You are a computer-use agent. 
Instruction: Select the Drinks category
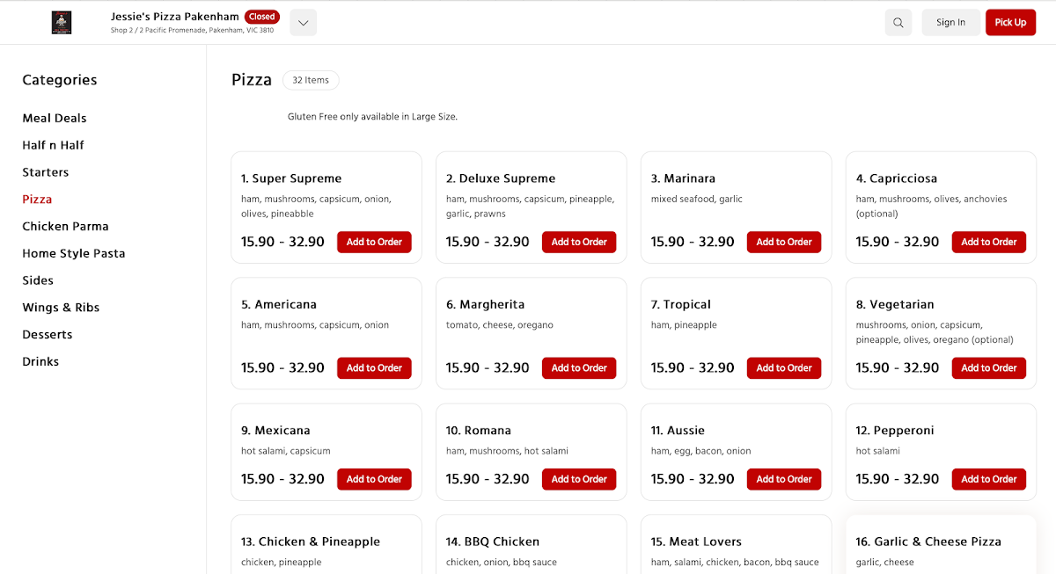click(x=40, y=361)
